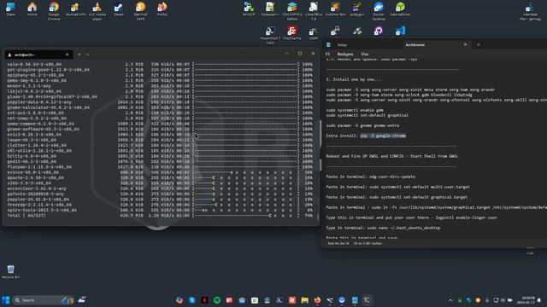Launch balenaEtcher desktop icon
547x307 pixels.
(x=400, y=9)
